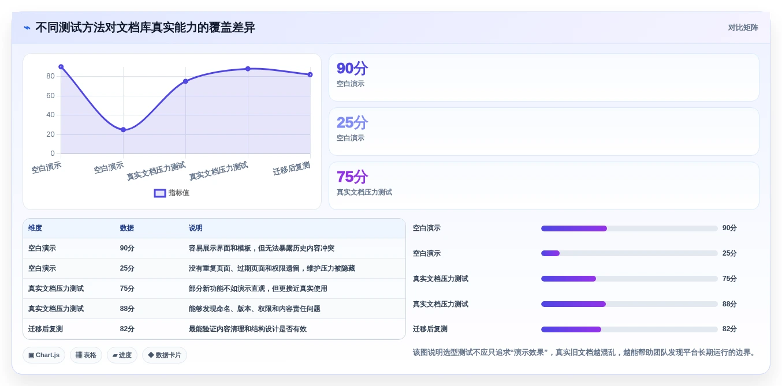Click the x-axis label 迁移后复测
The image size is (782, 386).
coord(292,168)
